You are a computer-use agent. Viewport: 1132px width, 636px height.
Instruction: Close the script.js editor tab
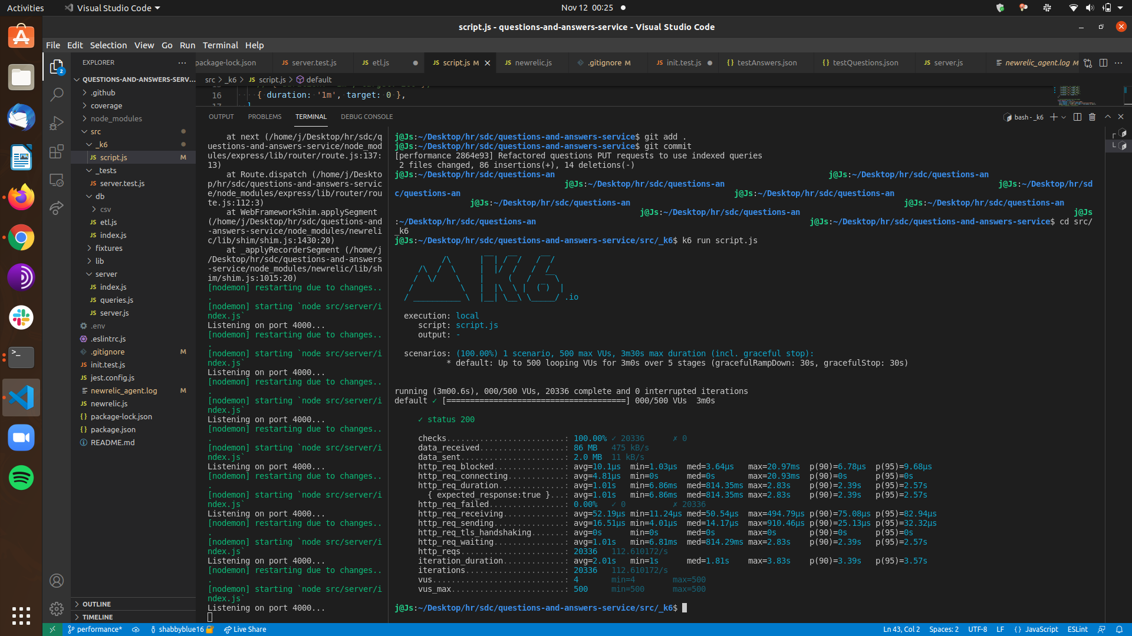point(487,63)
